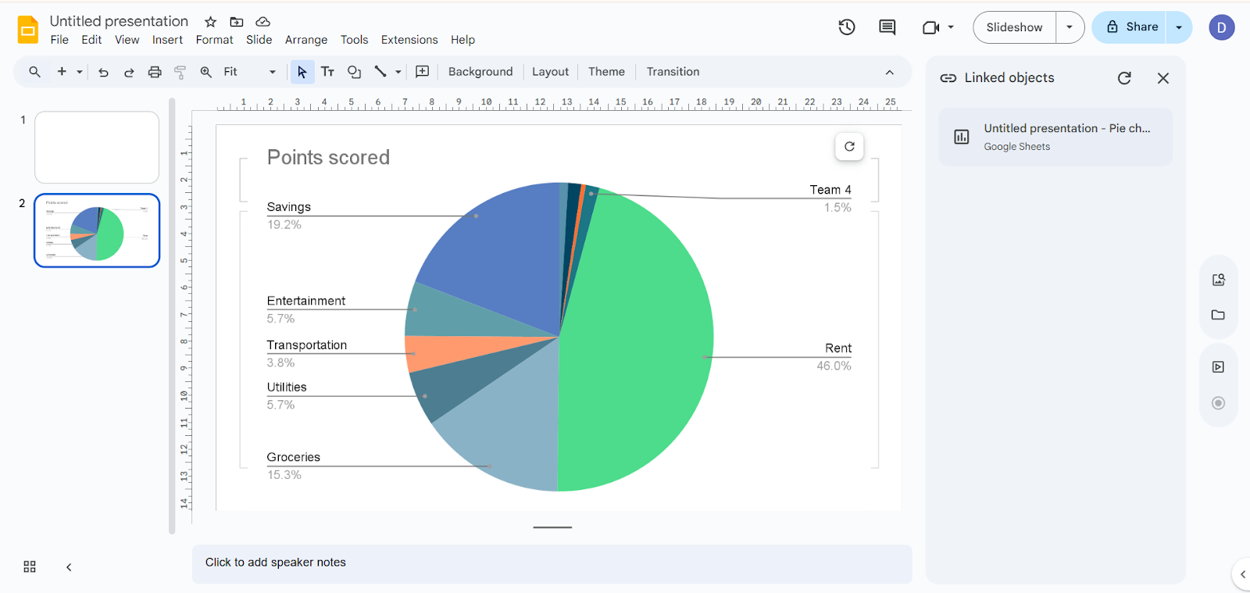Open the Insert menu

(x=167, y=40)
